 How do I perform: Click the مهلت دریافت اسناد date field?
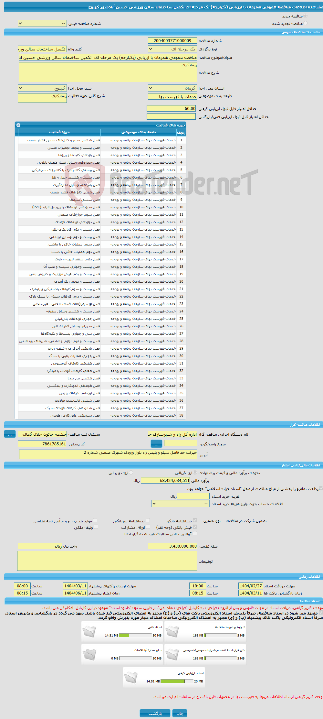[x=251, y=586]
